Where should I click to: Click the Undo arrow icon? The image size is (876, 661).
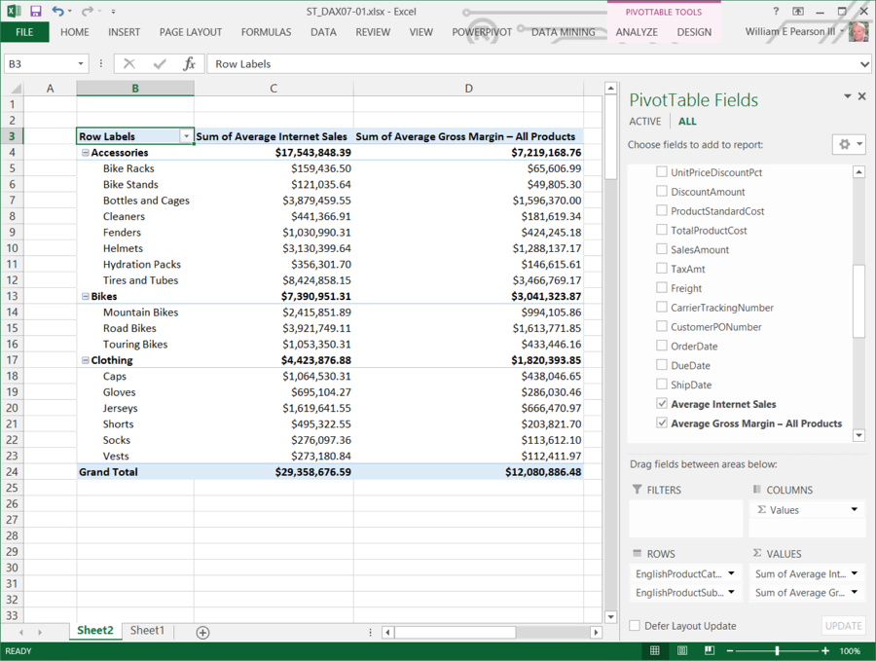coord(57,11)
